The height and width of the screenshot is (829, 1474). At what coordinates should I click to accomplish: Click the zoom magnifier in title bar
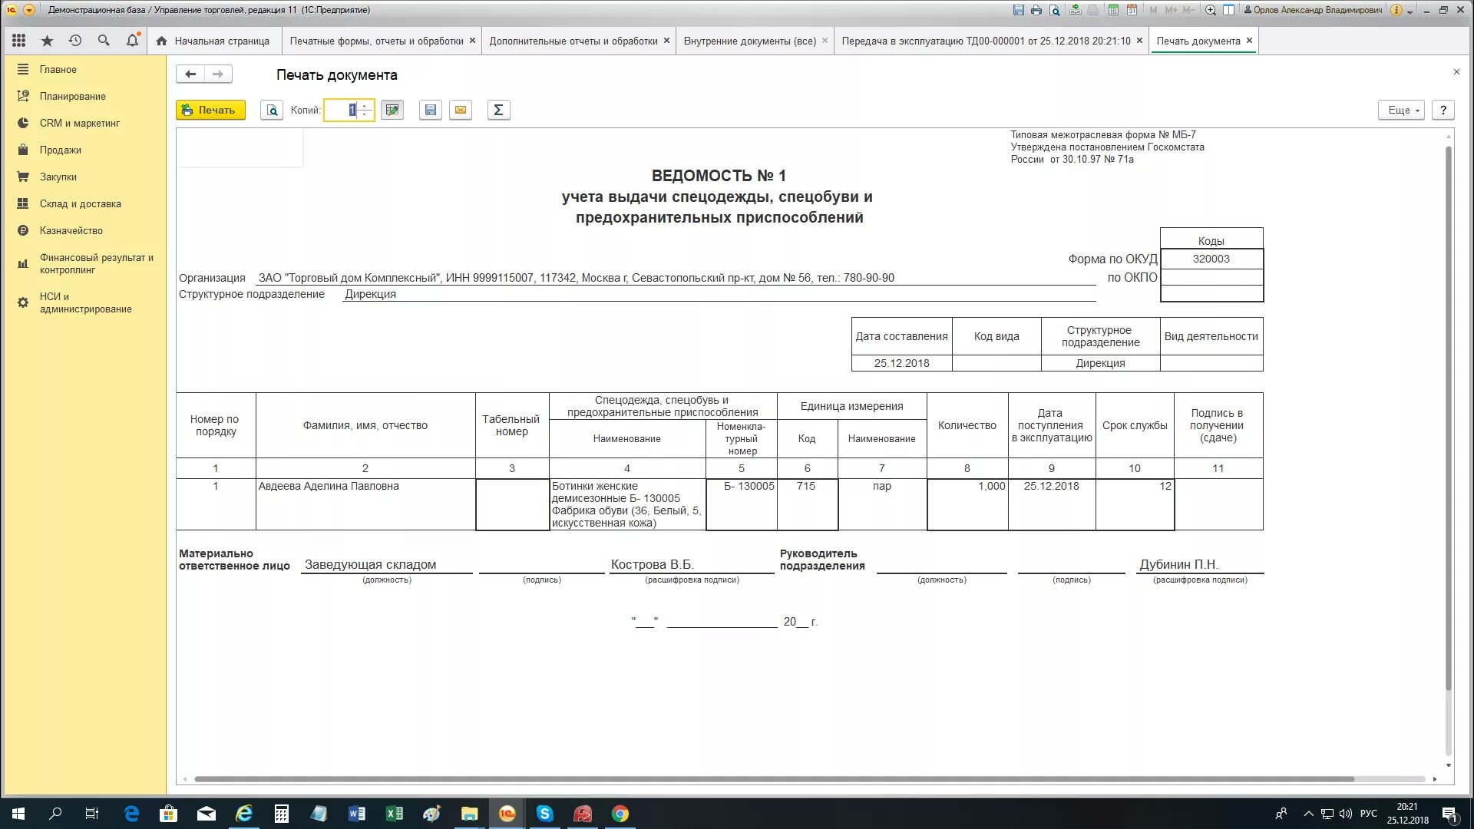tap(1211, 10)
